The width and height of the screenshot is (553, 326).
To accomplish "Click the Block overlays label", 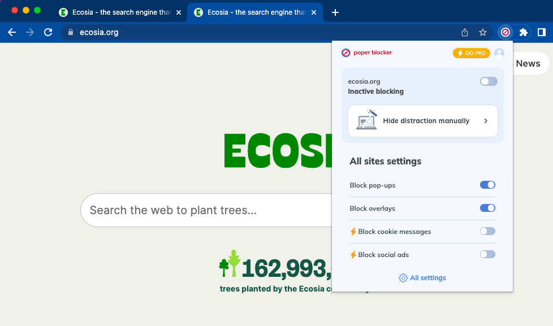I will 372,208.
